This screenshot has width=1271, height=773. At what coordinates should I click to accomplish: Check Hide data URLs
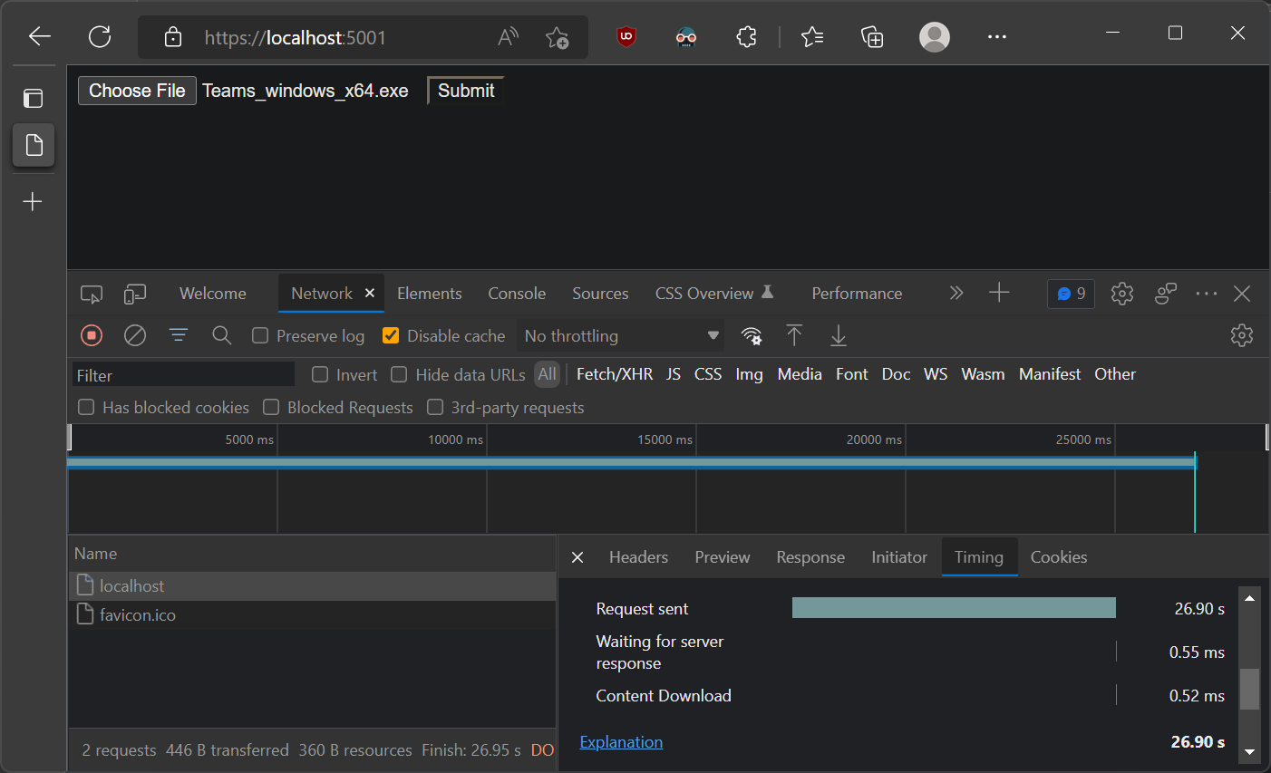coord(399,374)
